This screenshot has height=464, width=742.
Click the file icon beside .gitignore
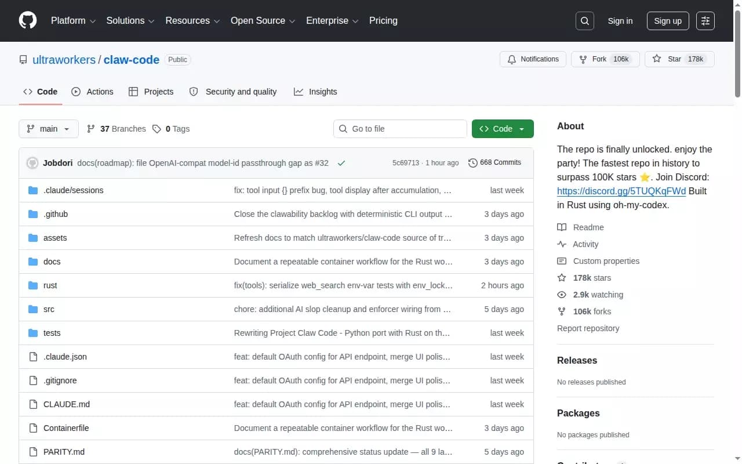coord(33,380)
